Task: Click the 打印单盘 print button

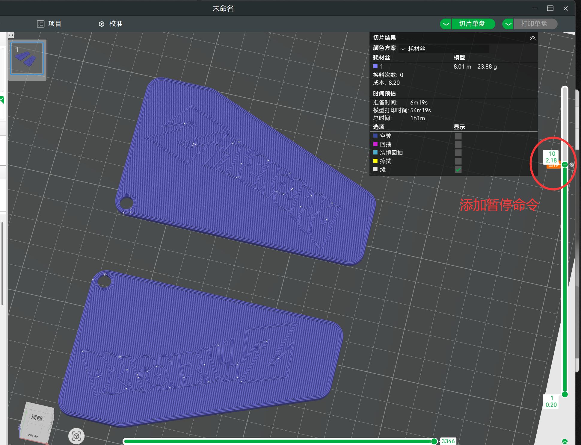Action: pos(534,24)
